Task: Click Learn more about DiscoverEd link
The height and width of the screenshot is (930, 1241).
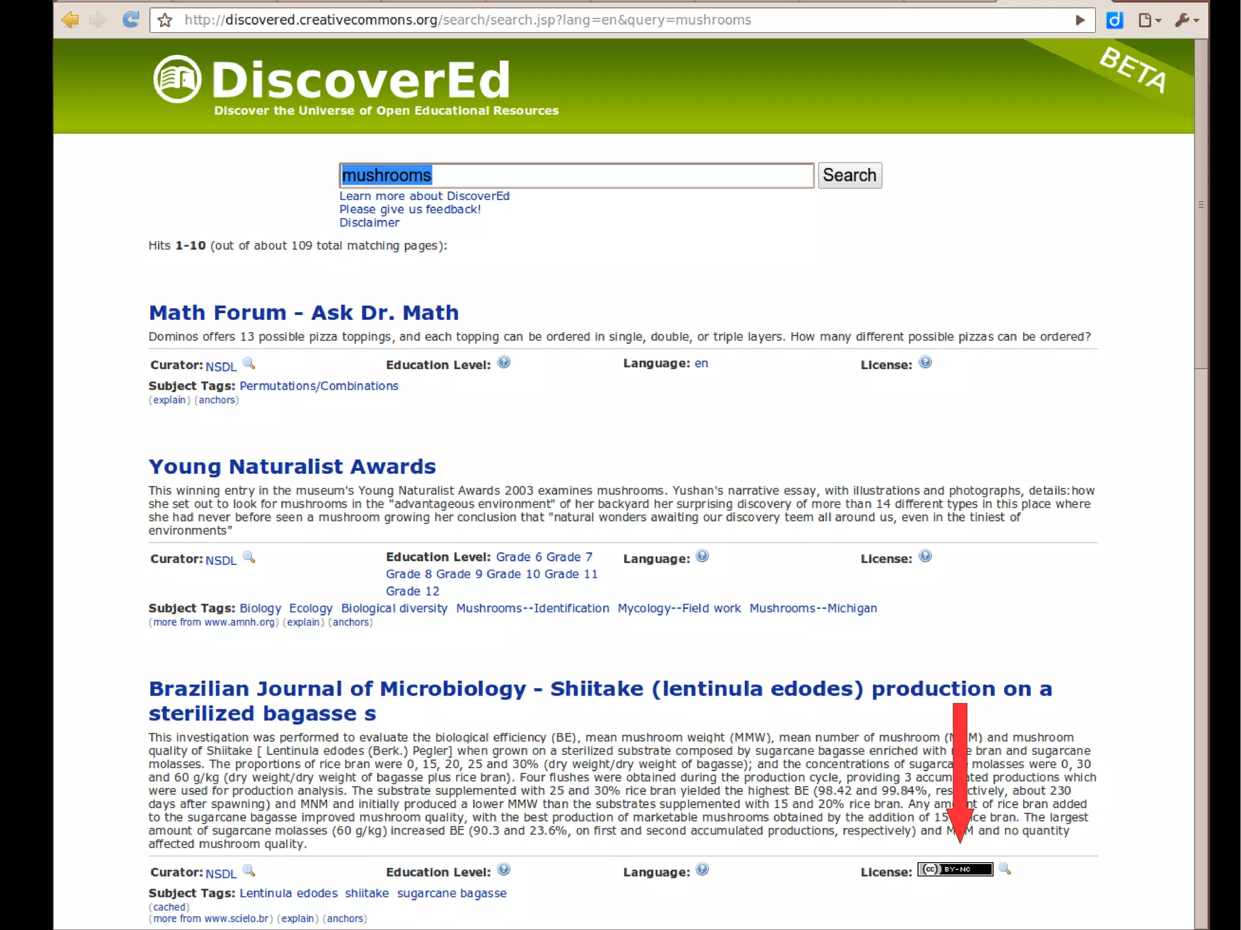Action: pyautogui.click(x=424, y=196)
